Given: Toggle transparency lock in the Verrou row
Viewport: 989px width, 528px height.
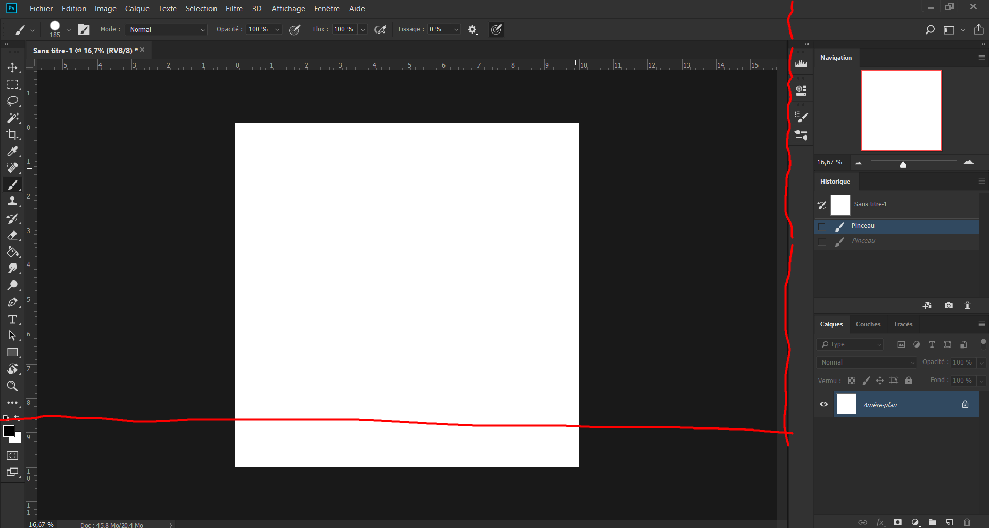Looking at the screenshot, I should pyautogui.click(x=851, y=381).
